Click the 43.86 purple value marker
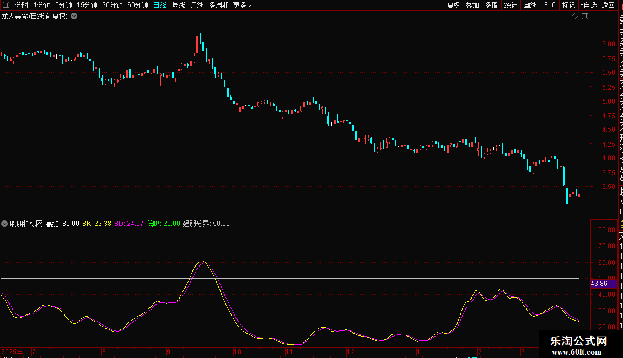This screenshot has height=358, width=623. tap(599, 284)
